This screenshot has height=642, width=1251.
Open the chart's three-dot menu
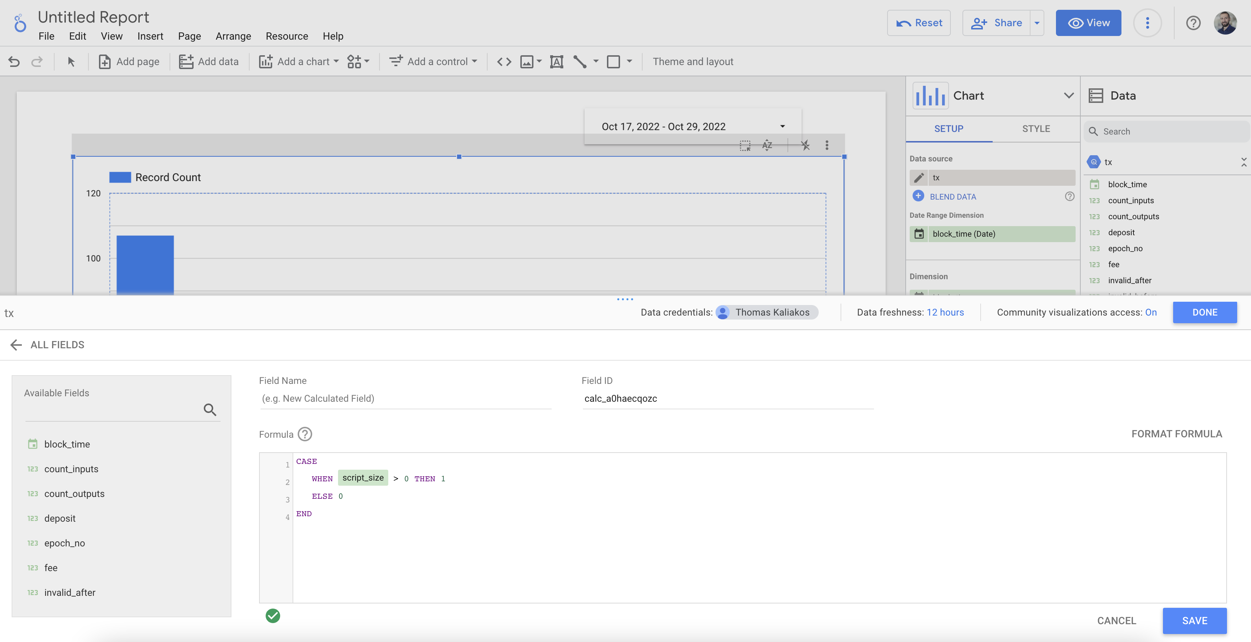point(827,145)
